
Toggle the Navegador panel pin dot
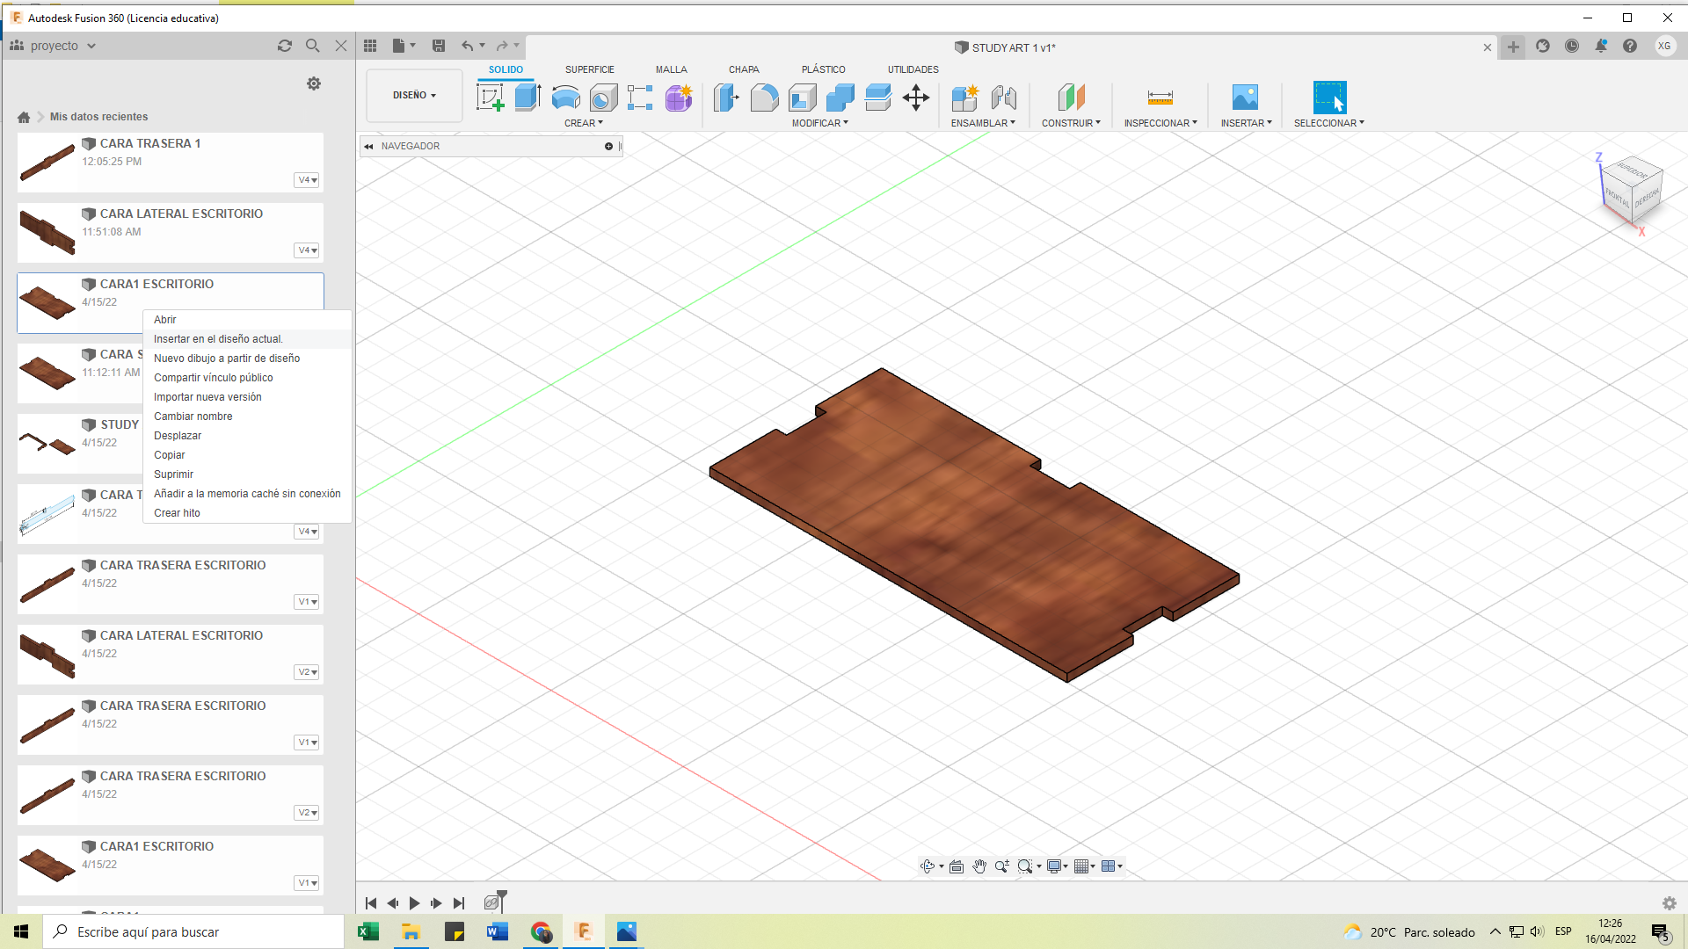click(608, 147)
